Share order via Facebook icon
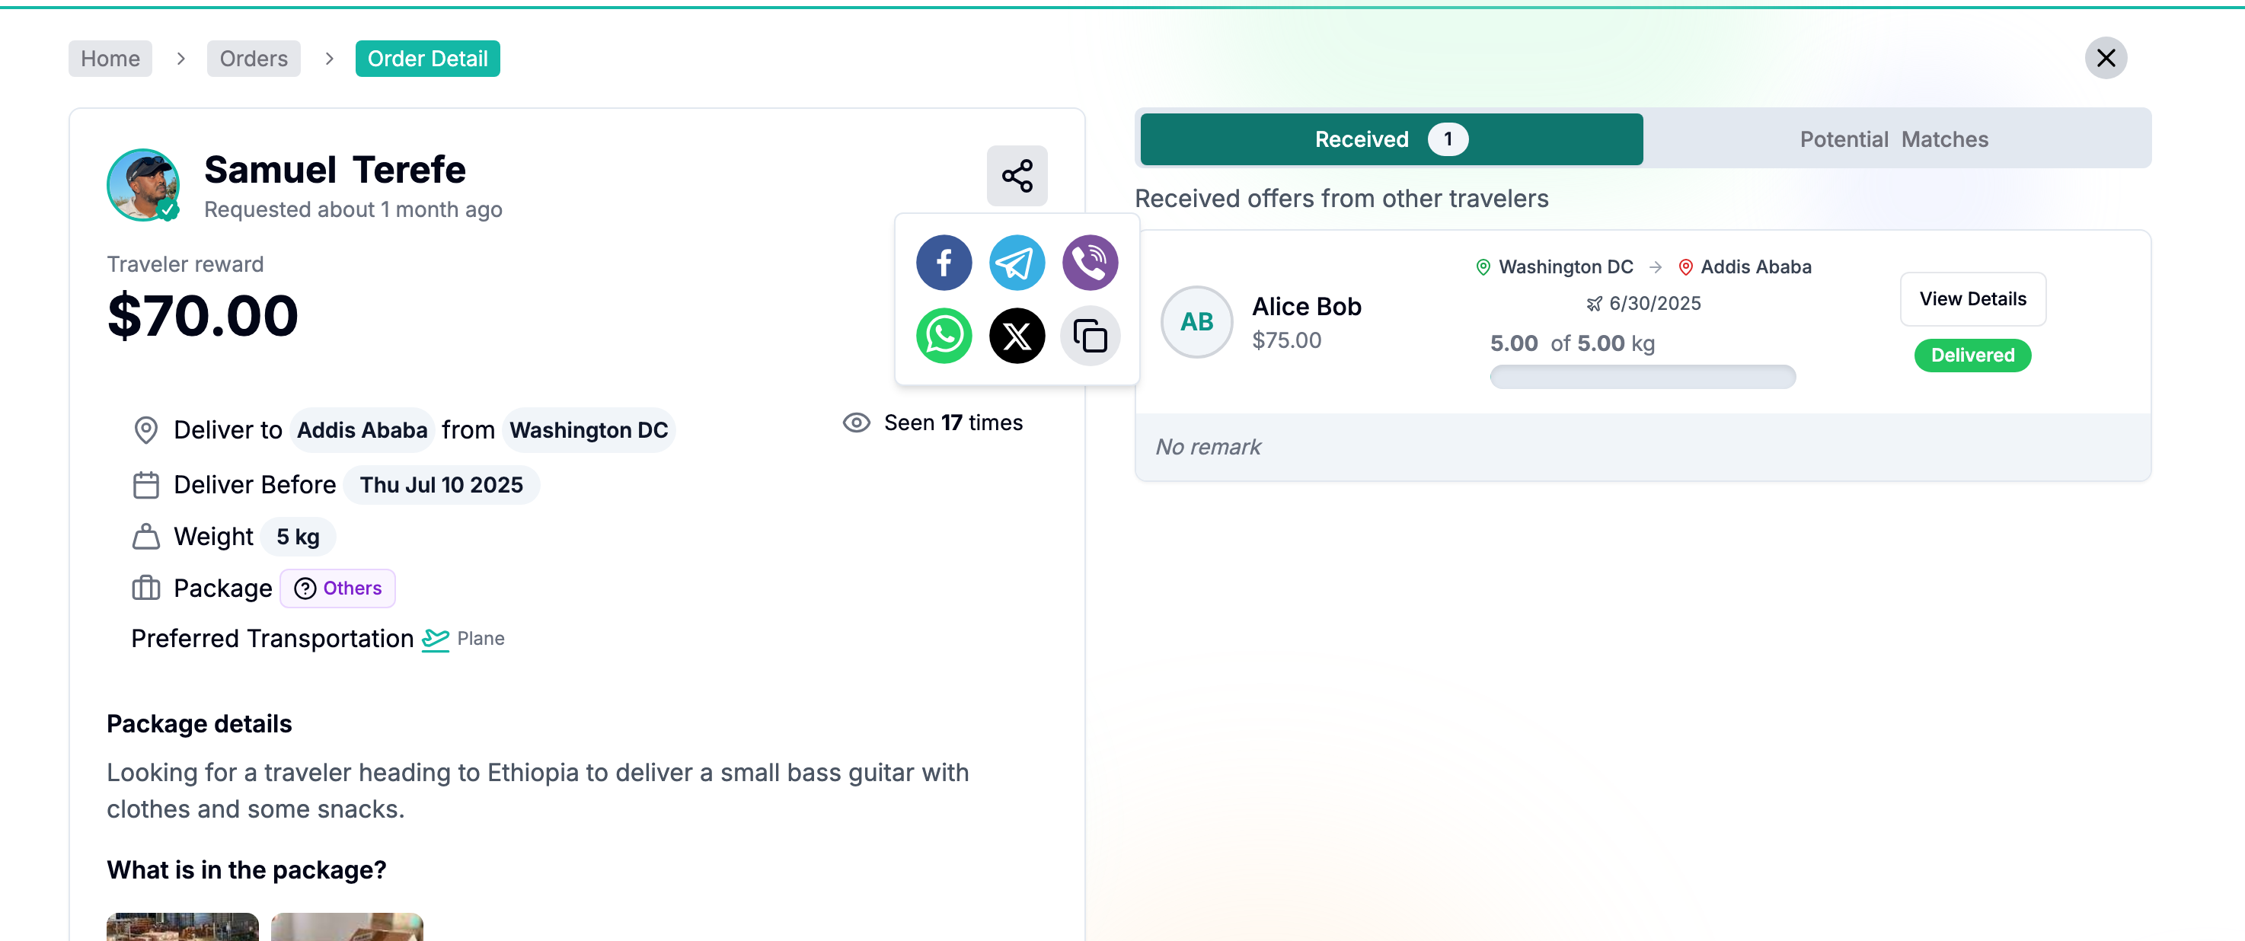Viewport: 2245px width, 941px height. pyautogui.click(x=943, y=262)
